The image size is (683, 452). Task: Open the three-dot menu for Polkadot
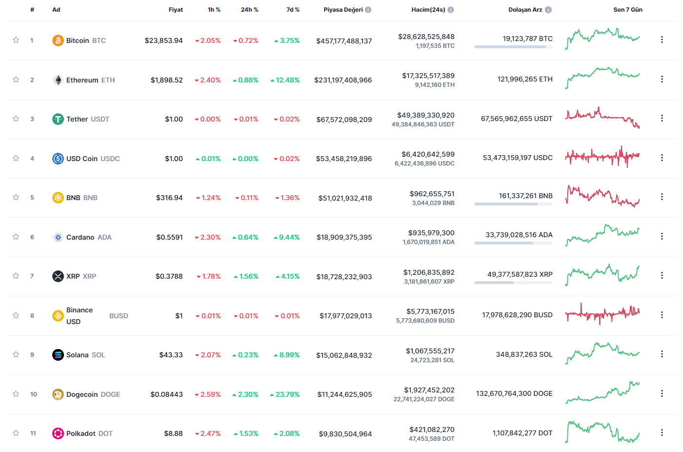tap(662, 432)
